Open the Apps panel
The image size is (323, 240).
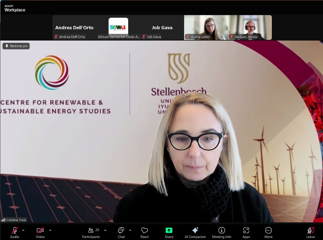(x=246, y=233)
